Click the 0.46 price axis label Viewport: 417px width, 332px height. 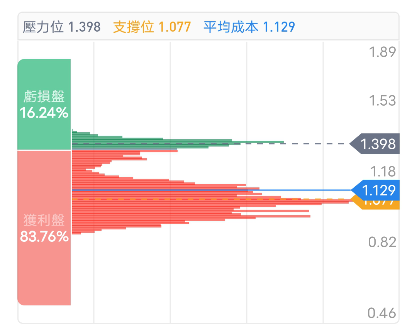pyautogui.click(x=382, y=313)
